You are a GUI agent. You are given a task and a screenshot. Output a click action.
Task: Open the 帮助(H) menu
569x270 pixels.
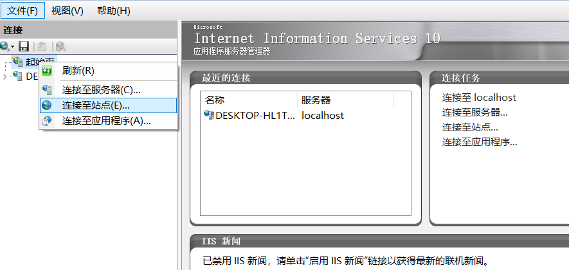click(114, 10)
